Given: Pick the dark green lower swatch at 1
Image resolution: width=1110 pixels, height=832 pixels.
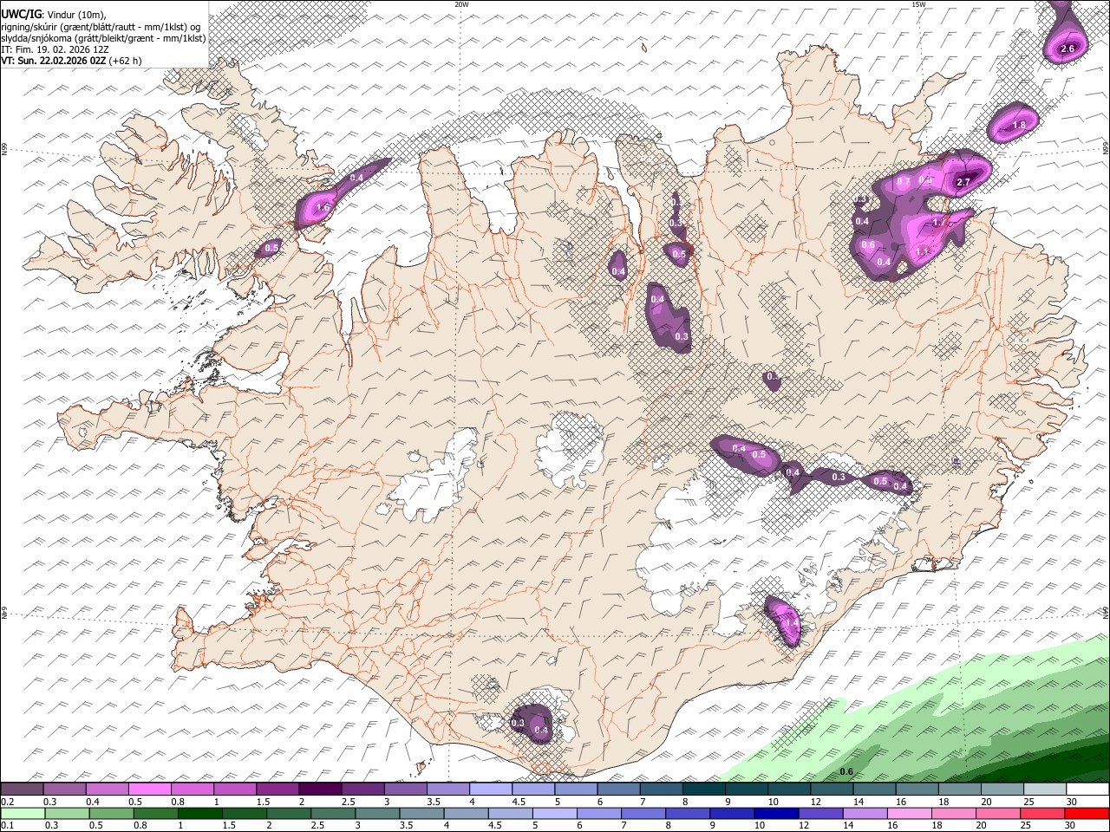Looking at the screenshot, I should coord(199,814).
